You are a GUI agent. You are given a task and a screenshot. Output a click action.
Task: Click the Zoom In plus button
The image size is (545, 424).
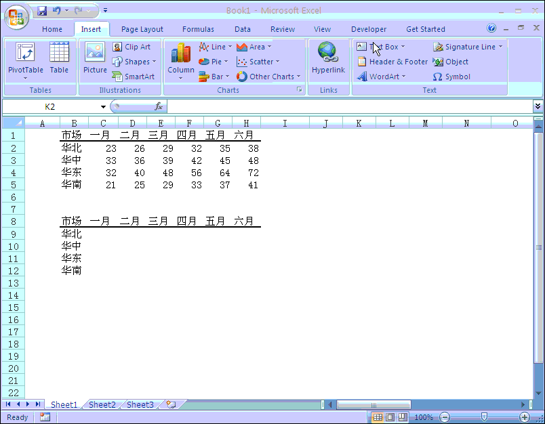tap(525, 417)
